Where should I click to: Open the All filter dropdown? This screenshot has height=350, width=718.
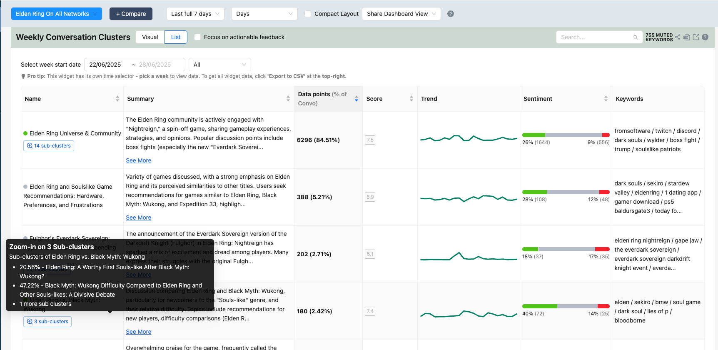[x=220, y=65]
